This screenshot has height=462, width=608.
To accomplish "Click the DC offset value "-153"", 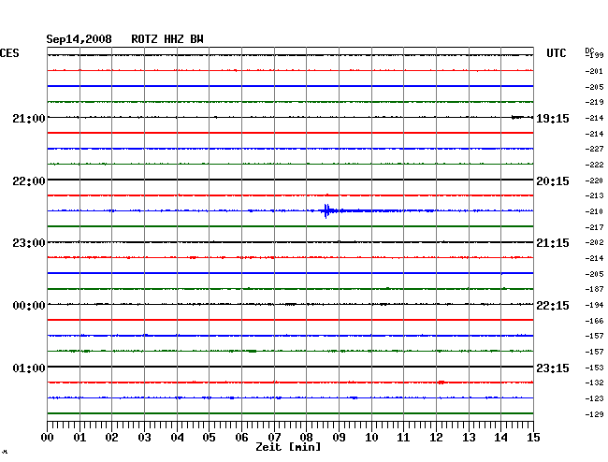I will pos(594,368).
